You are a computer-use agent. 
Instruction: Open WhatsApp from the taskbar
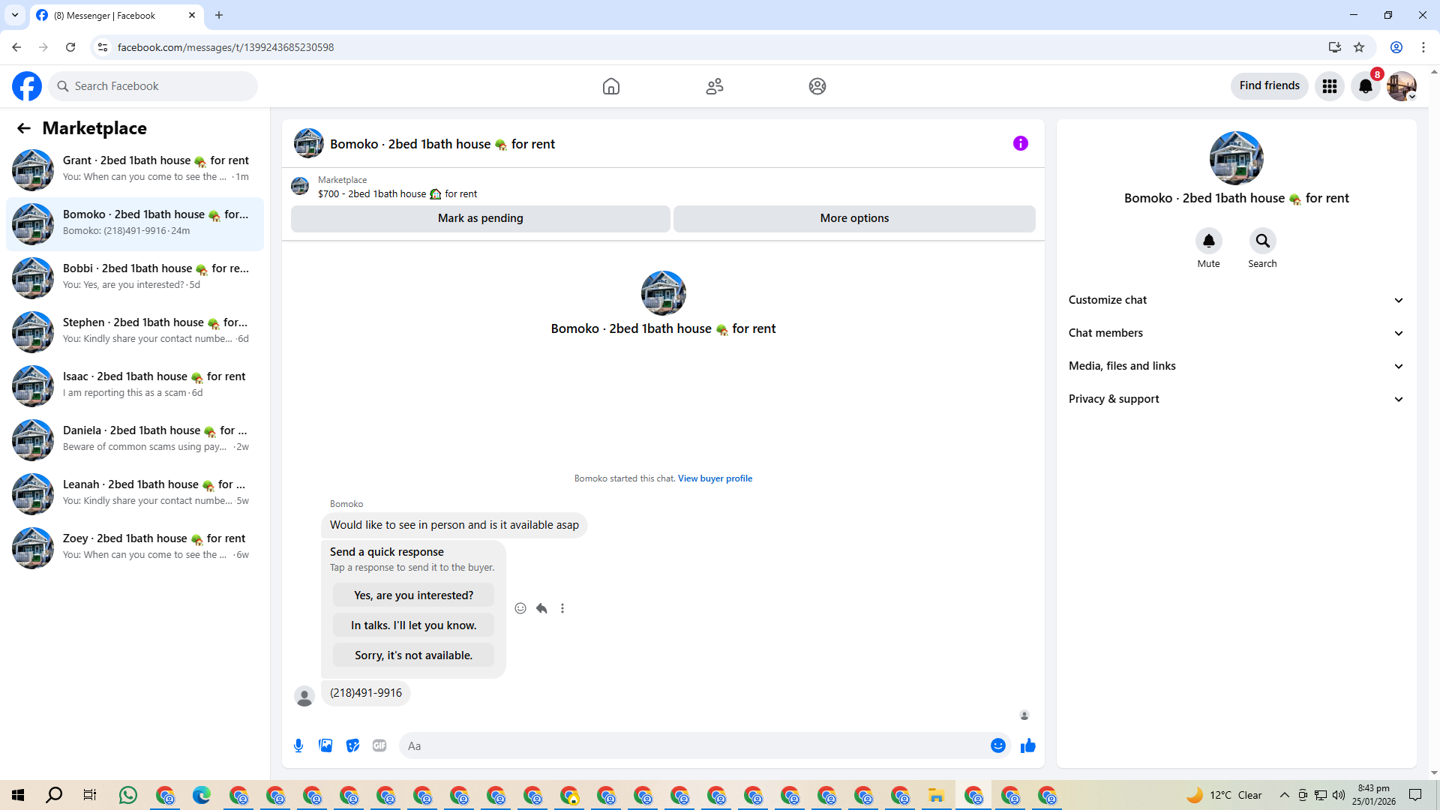128,795
